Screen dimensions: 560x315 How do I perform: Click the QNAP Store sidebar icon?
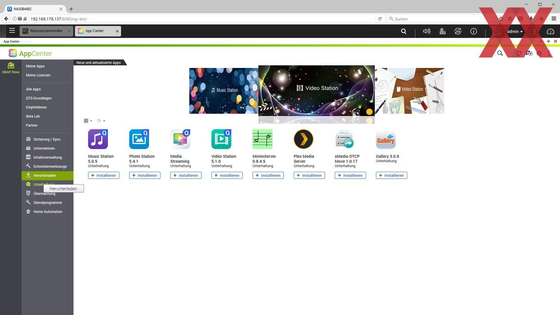11,68
